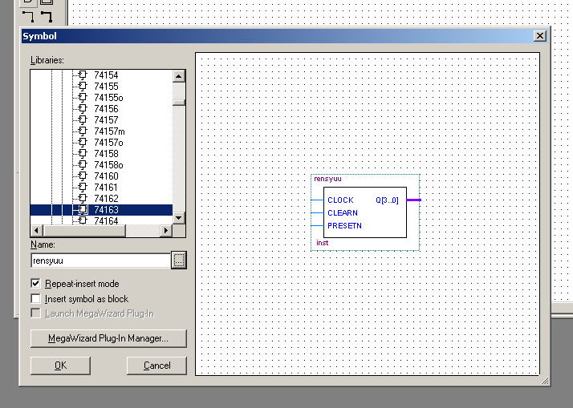Screen dimensions: 573x408
Task: Select the 74160 symbol entry
Action: 106,176
